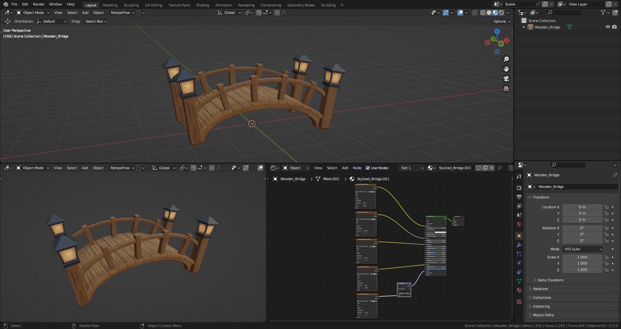Click the Outliner search field
The width and height of the screenshot is (621, 329).
pyautogui.click(x=564, y=13)
